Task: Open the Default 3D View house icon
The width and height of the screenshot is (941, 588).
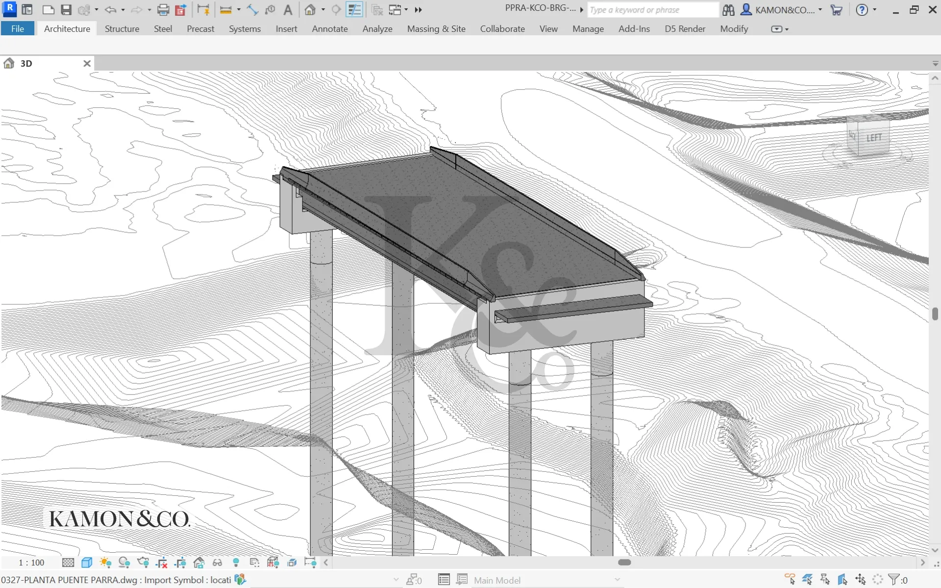Action: tap(310, 10)
